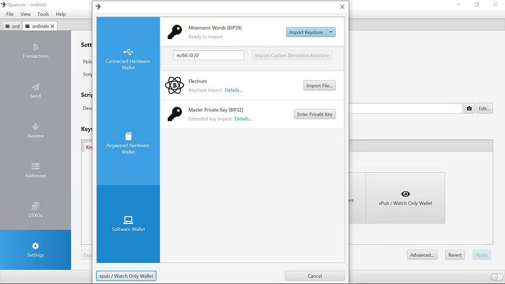This screenshot has height=284, width=505.
Task: Click Edit descriptor button
Action: pyautogui.click(x=484, y=109)
